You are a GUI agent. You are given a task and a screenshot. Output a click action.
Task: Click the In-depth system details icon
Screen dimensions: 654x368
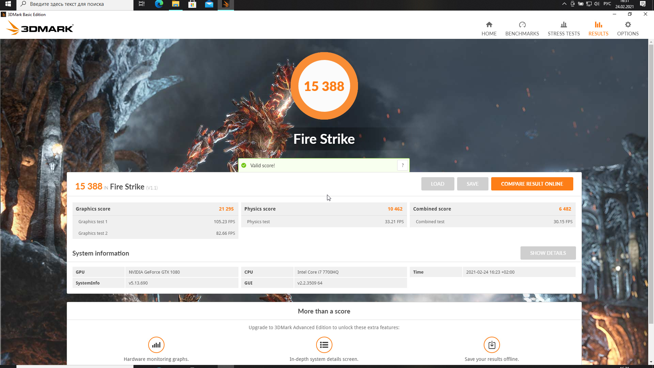(324, 345)
